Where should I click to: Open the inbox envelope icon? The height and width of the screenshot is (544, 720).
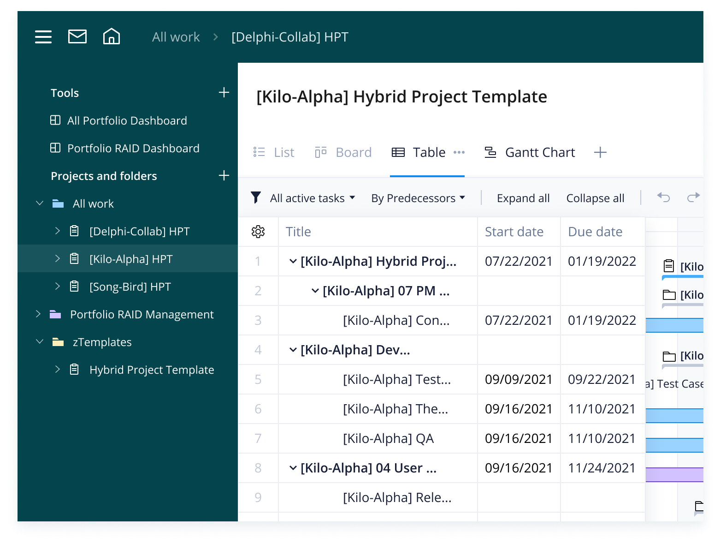click(77, 36)
